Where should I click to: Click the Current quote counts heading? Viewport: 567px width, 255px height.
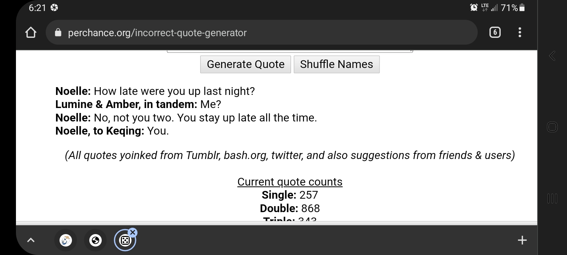click(290, 181)
